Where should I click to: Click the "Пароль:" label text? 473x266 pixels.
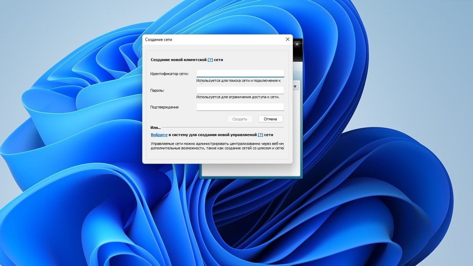[157, 90]
